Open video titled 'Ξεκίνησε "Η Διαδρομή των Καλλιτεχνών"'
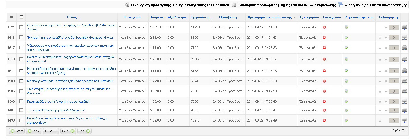Viewport: 415px width, 139px height. tap(57, 111)
